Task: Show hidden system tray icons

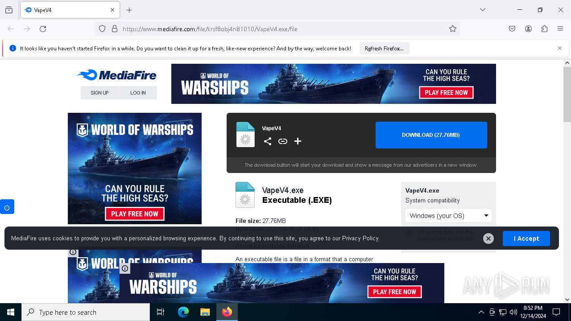Action: tap(481, 312)
